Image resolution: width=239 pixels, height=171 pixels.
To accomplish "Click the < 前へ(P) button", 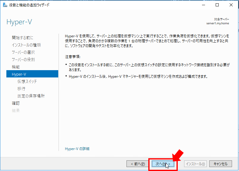I will [138, 164].
